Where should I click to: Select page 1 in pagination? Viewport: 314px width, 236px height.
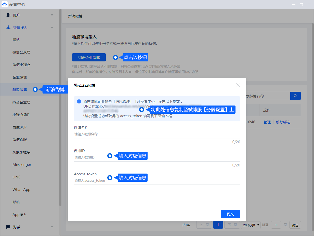tap(218, 225)
